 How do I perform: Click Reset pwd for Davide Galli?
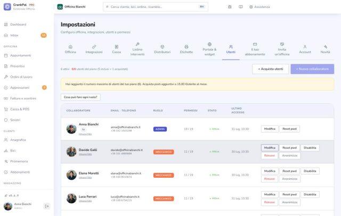[x=289, y=148]
